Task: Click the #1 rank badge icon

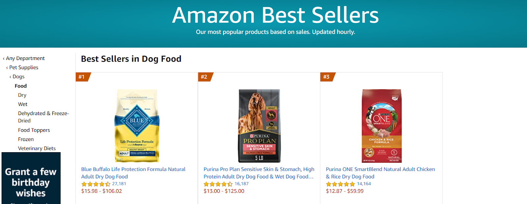Action: click(82, 77)
